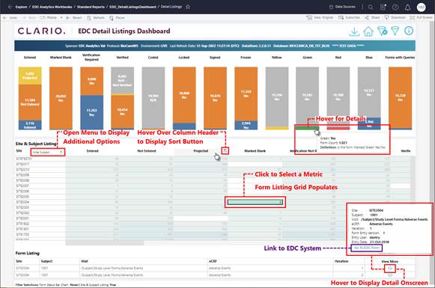Click the back arrow beside Explore breadcrumb
Viewport: 435px width, 288px height.
tap(10, 7)
